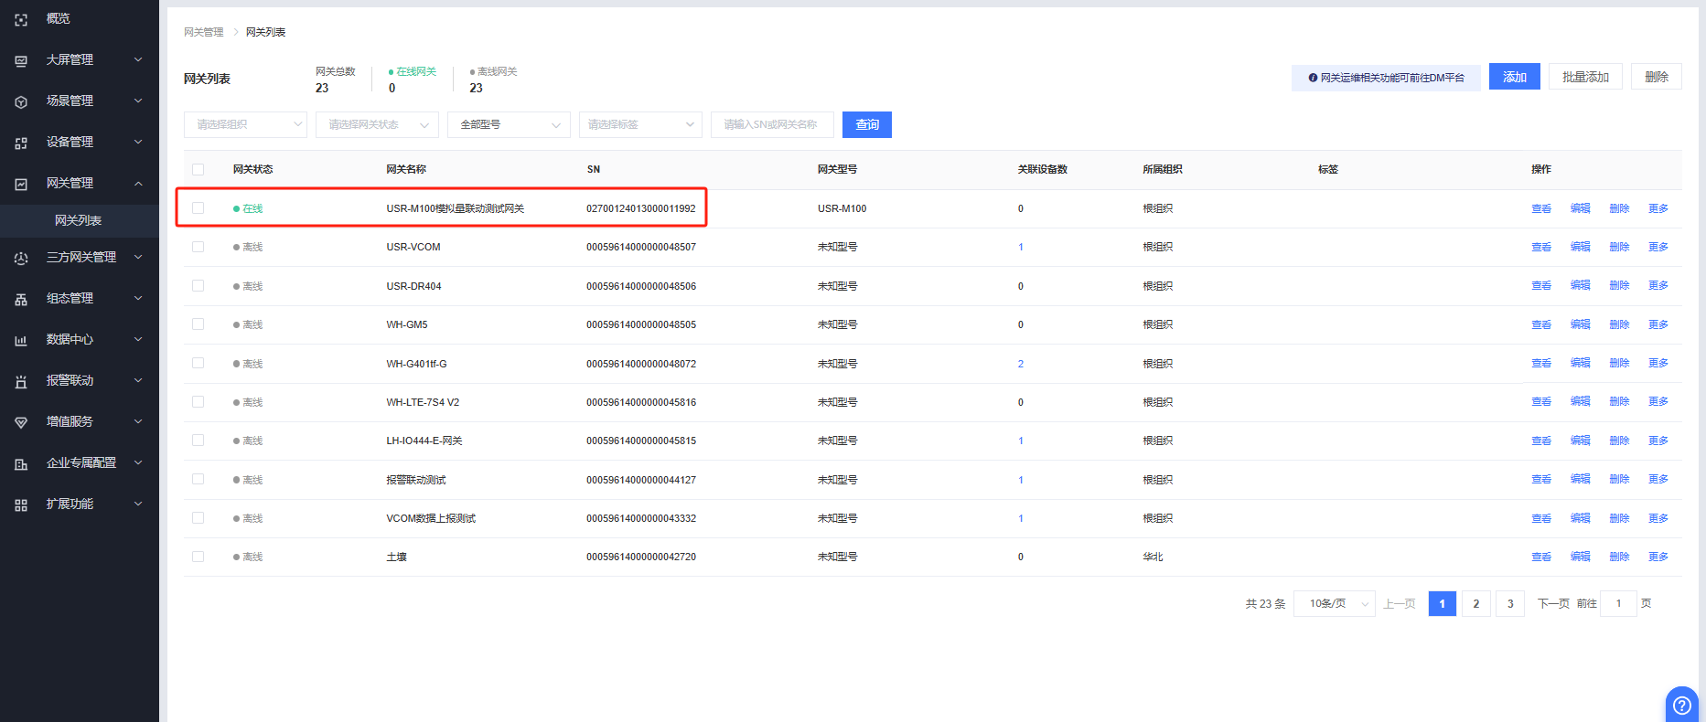
Task: Open the help question mark icon
Action: pos(1681,705)
